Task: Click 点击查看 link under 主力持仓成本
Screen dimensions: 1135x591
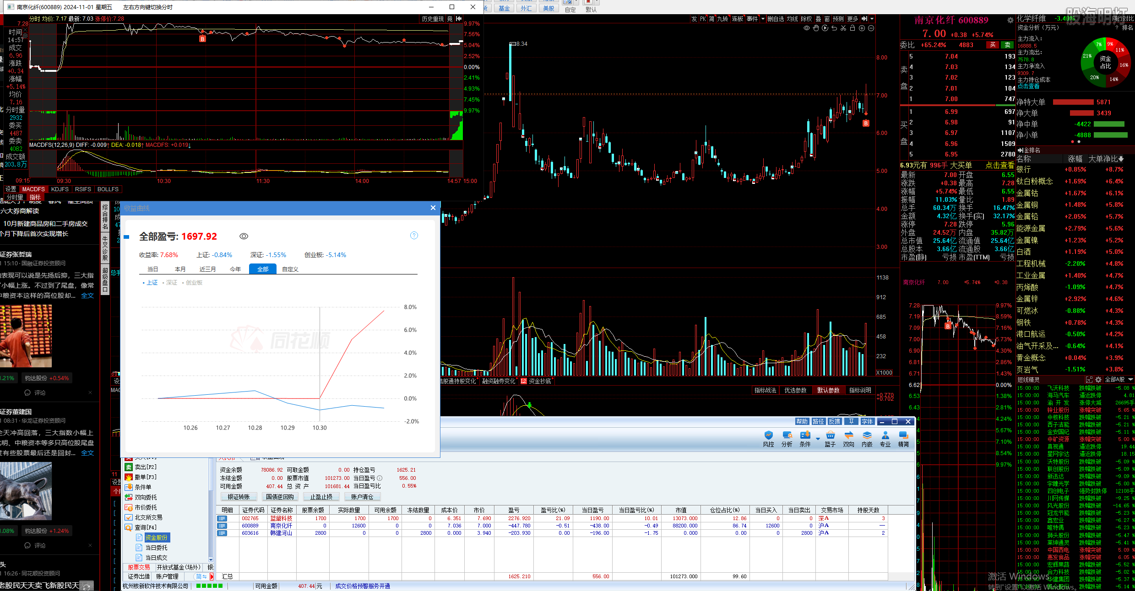Action: coord(1028,86)
